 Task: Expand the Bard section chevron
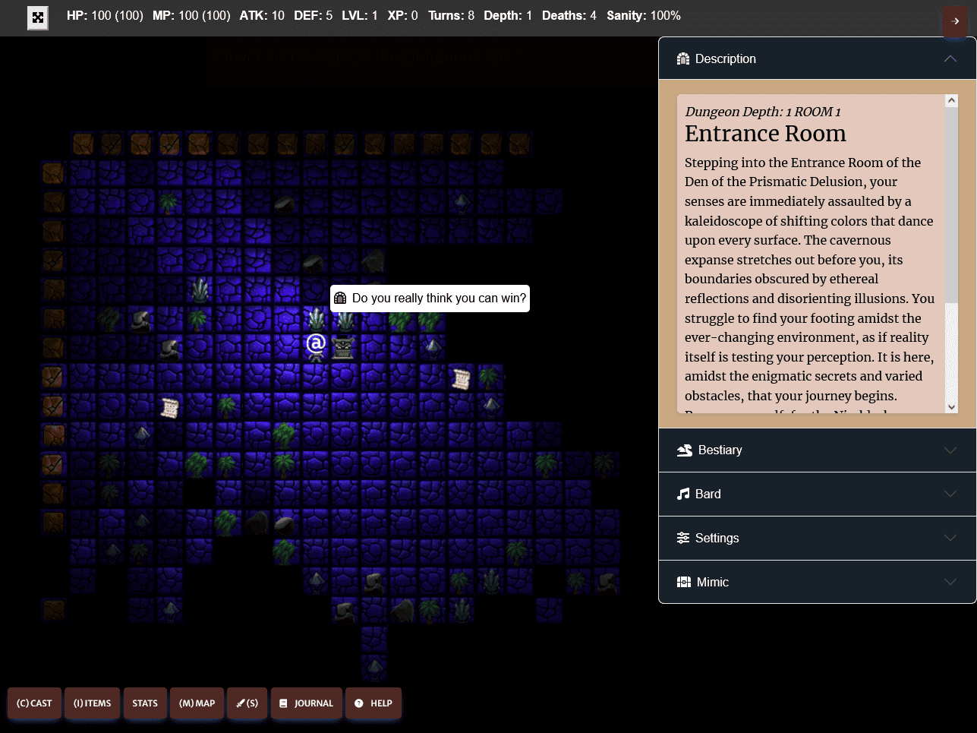point(950,494)
